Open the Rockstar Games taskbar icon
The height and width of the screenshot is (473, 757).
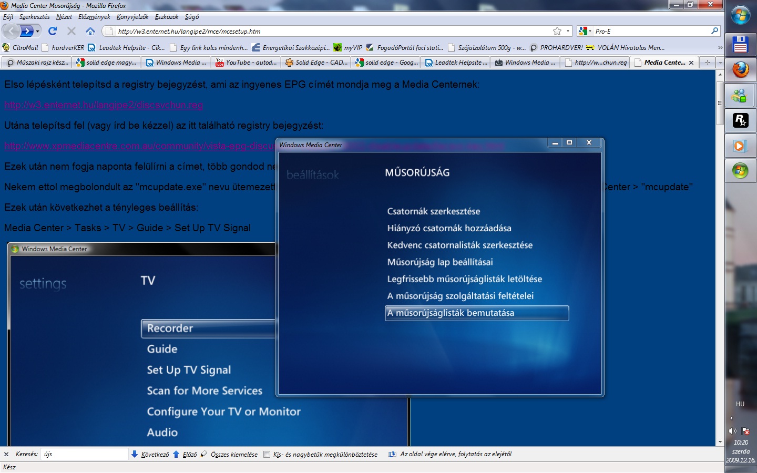(740, 120)
